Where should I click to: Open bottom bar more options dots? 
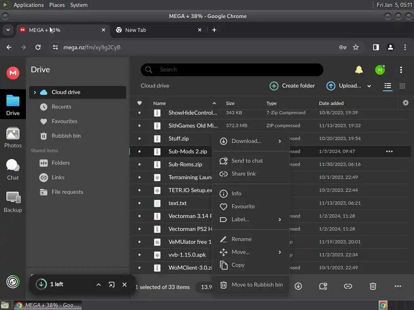click(398, 286)
